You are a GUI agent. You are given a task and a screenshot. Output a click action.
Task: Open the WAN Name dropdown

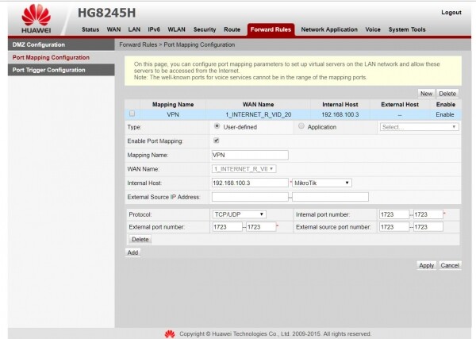[244, 168]
